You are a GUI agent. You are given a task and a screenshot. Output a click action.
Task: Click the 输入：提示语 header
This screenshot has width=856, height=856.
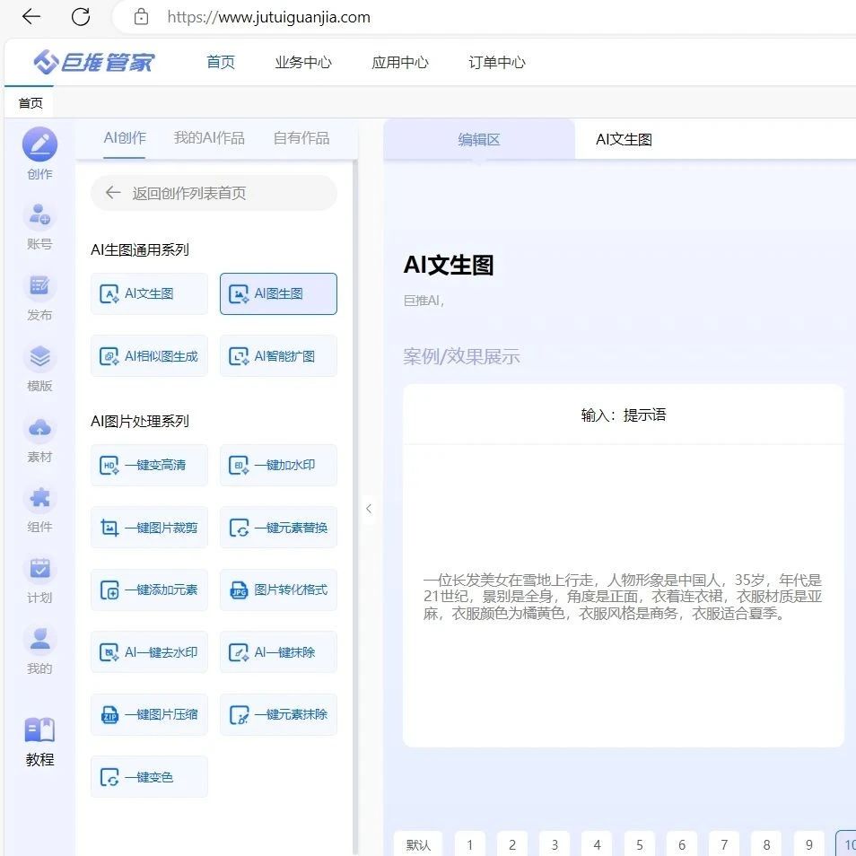click(624, 415)
